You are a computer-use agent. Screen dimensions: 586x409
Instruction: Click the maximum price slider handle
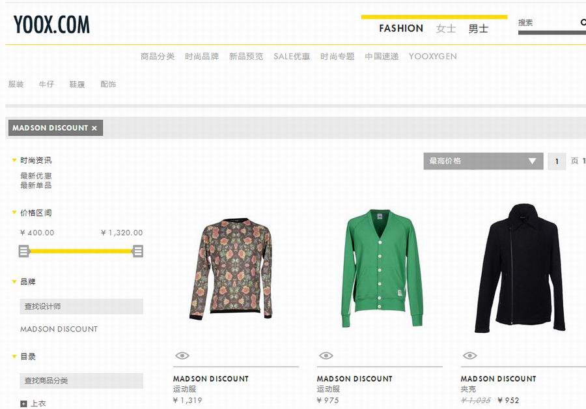pos(138,251)
